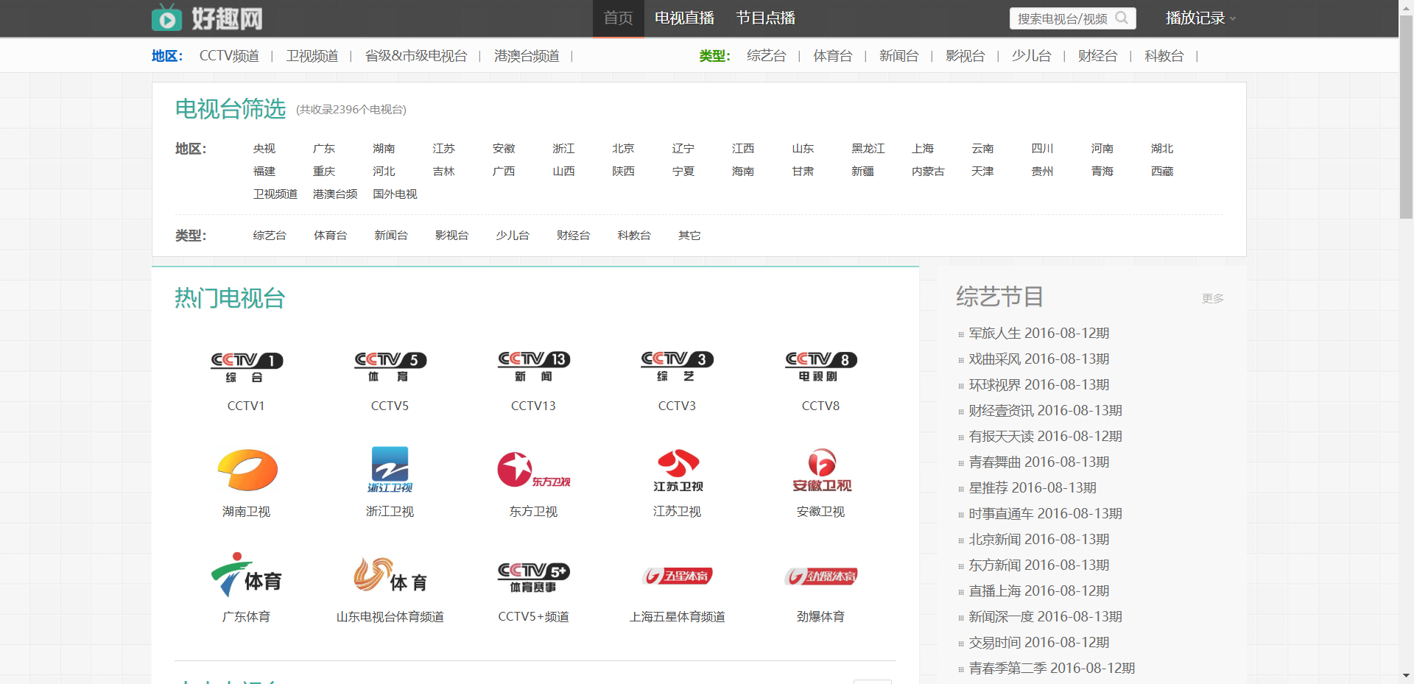Expand the 播放记录 dropdown
This screenshot has height=684, width=1414.
[x=1200, y=18]
